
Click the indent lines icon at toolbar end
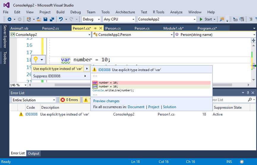click(251, 19)
